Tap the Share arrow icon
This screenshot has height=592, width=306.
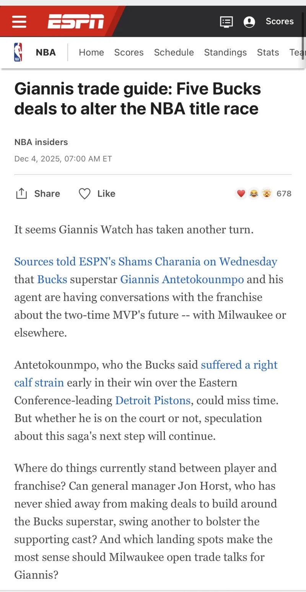(21, 194)
